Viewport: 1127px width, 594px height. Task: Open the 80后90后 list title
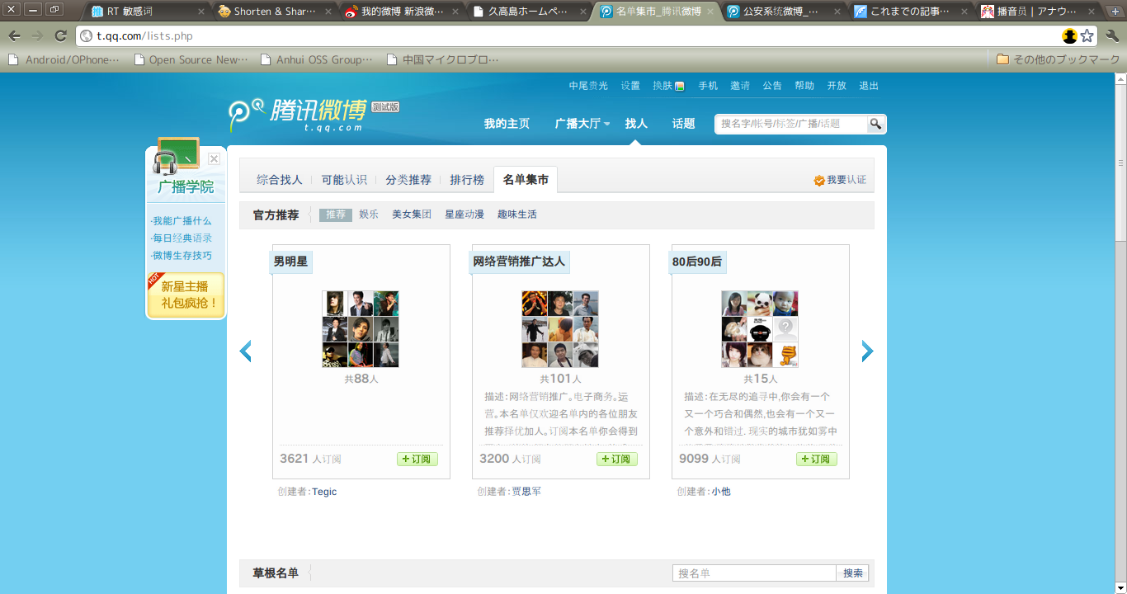(x=697, y=262)
